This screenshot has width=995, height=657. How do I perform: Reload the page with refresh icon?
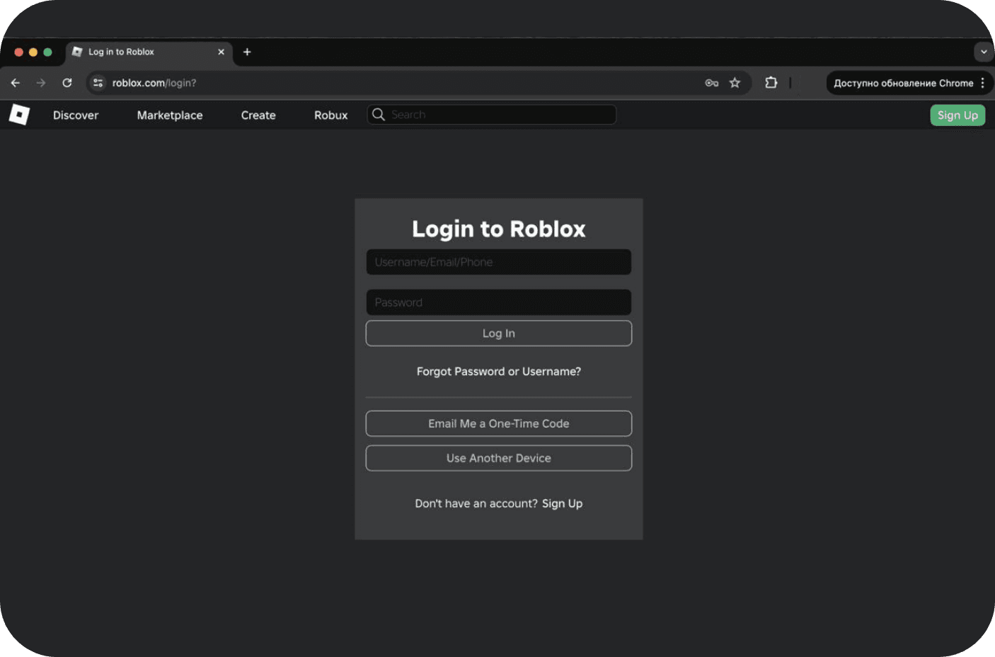pyautogui.click(x=67, y=83)
